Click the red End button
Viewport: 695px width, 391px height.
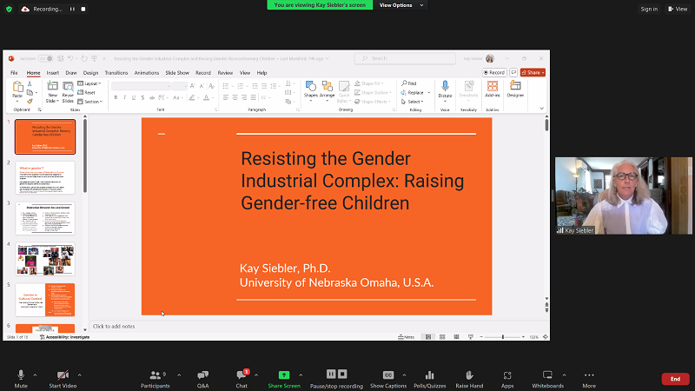(675, 379)
